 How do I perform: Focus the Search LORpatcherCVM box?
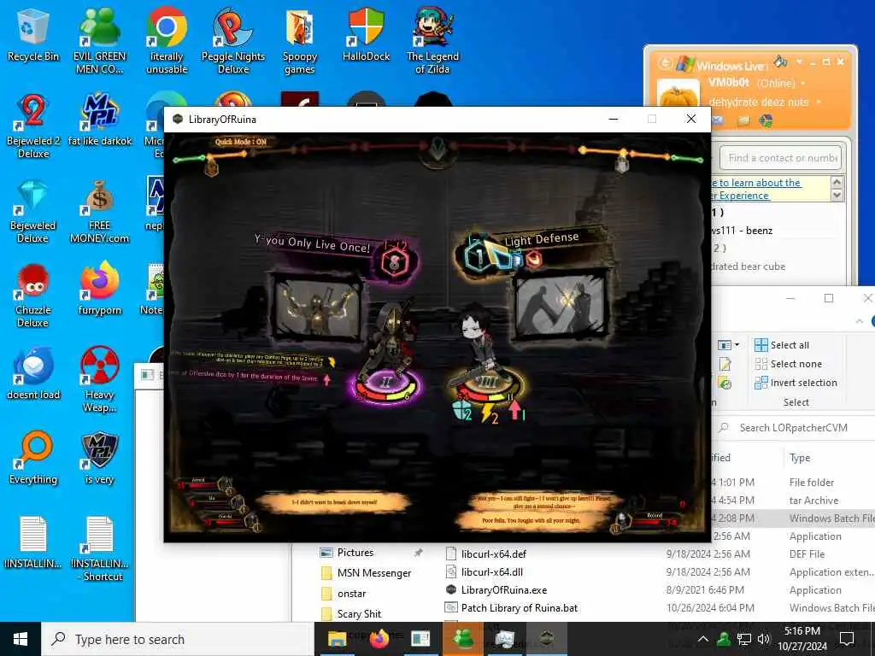(x=794, y=427)
